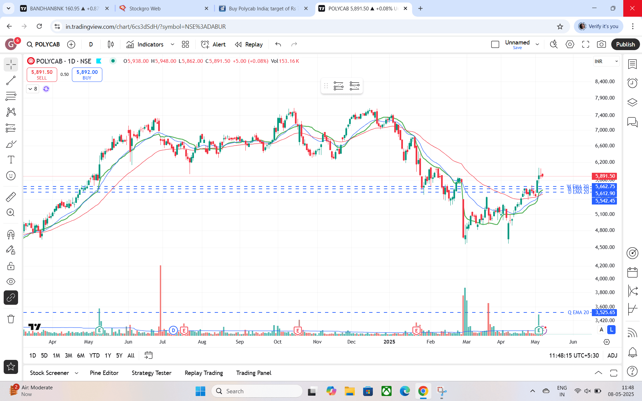Open the help center question icon
The width and height of the screenshot is (642, 401).
coord(632,371)
